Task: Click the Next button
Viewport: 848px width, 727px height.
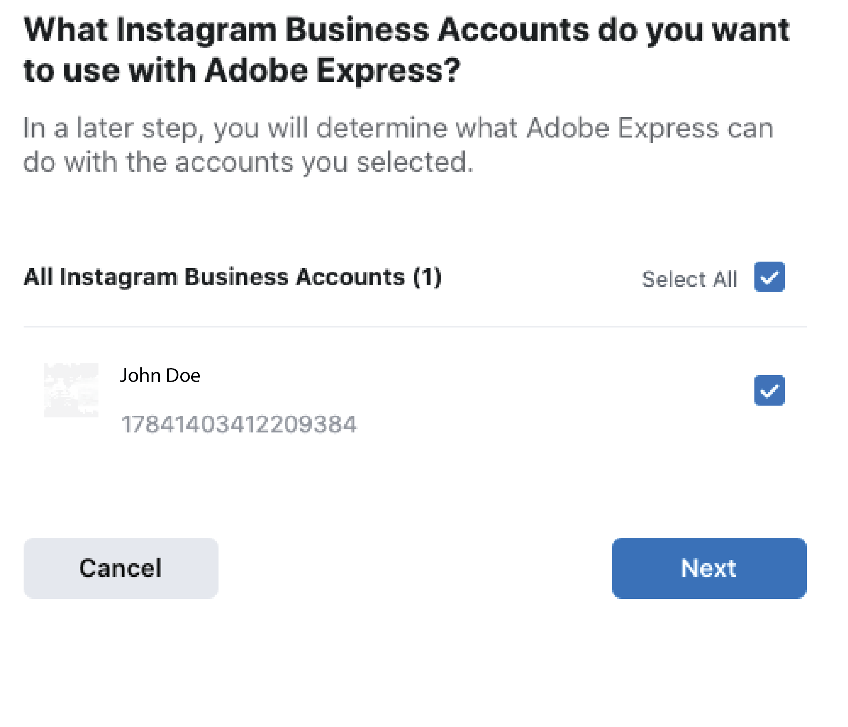Action: pyautogui.click(x=709, y=568)
